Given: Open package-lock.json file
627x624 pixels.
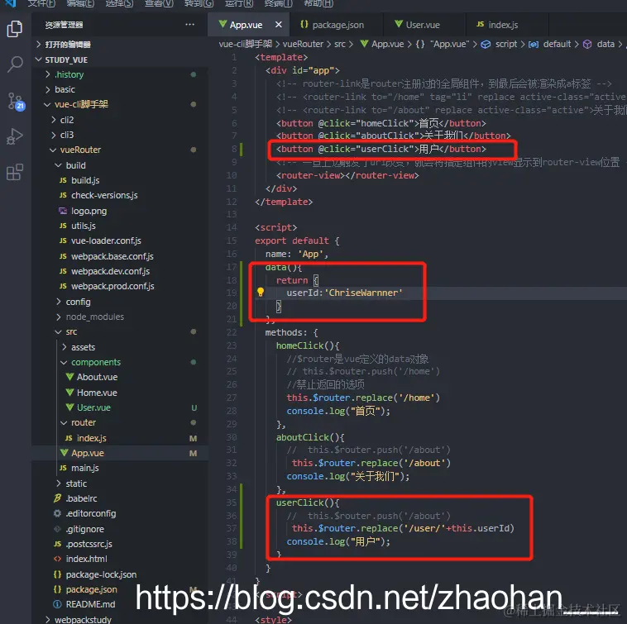Looking at the screenshot, I should [101, 574].
